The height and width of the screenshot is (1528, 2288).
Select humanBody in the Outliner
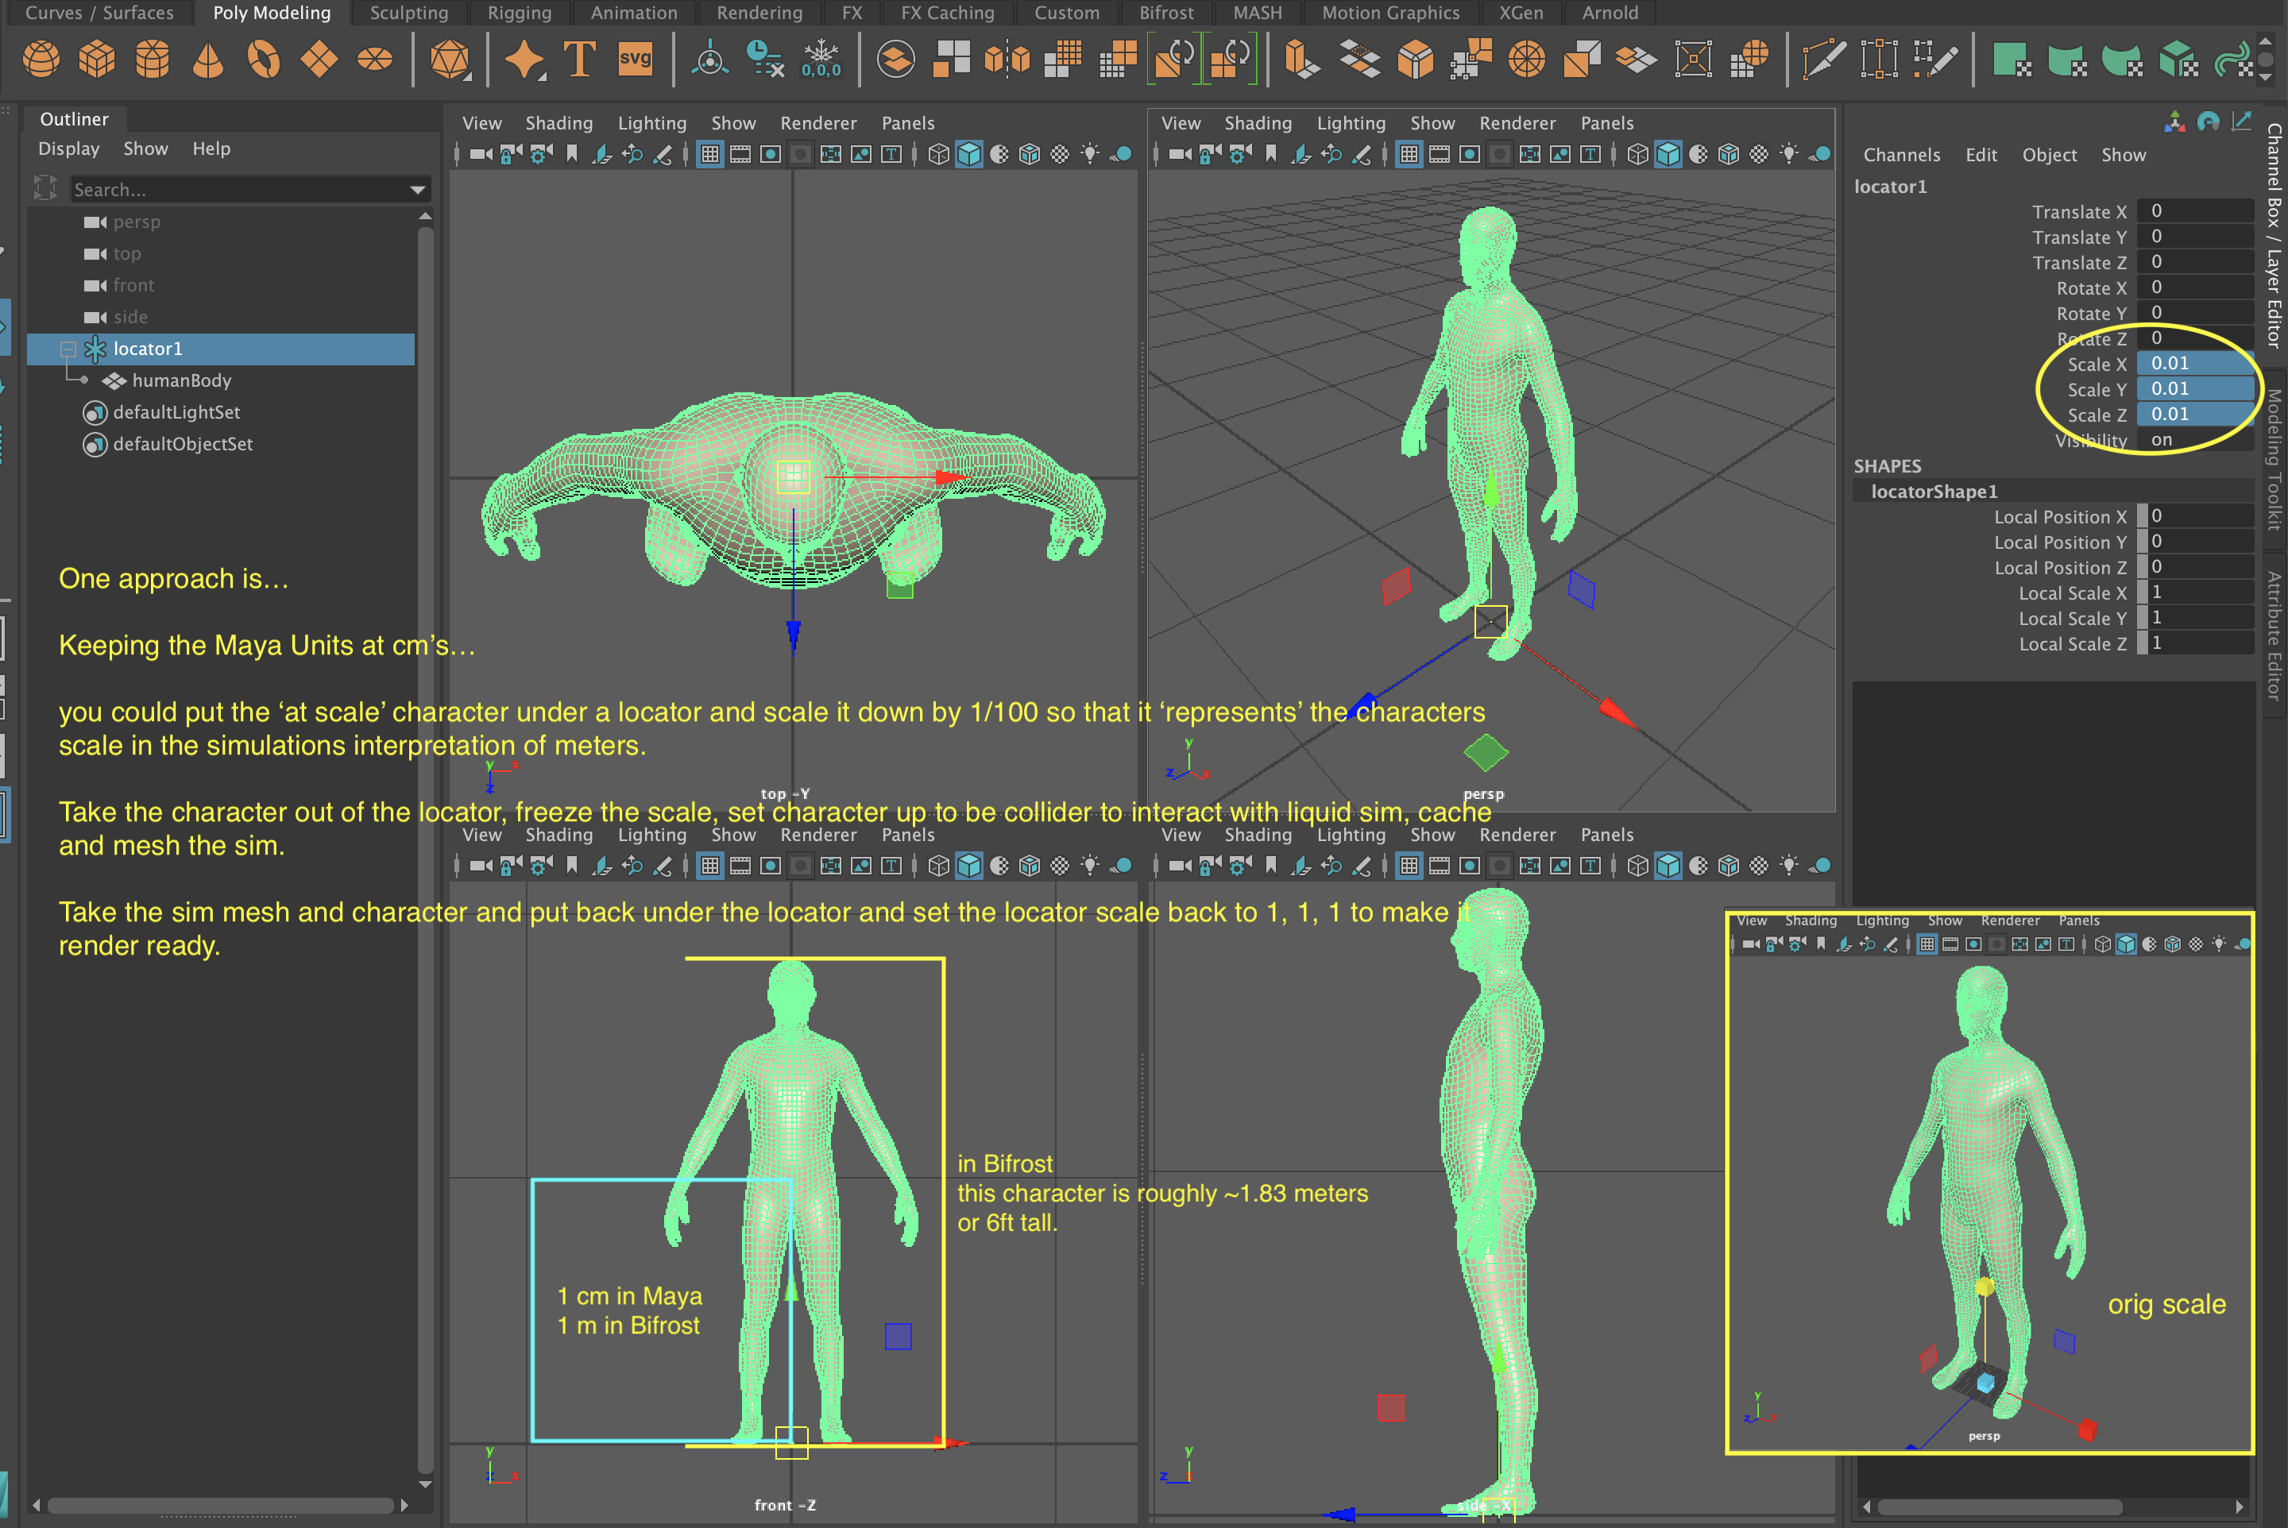[x=181, y=380]
